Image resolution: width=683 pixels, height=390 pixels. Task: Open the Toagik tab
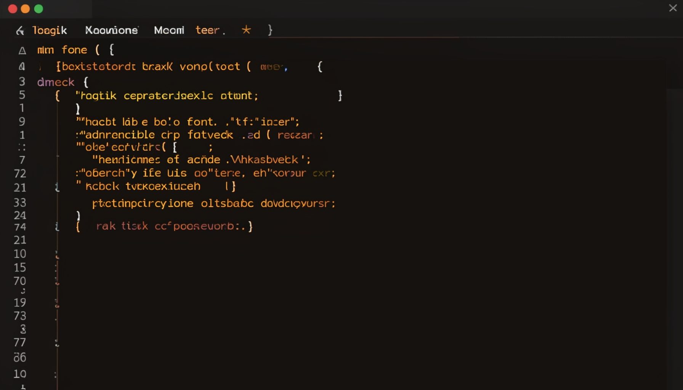pos(50,30)
